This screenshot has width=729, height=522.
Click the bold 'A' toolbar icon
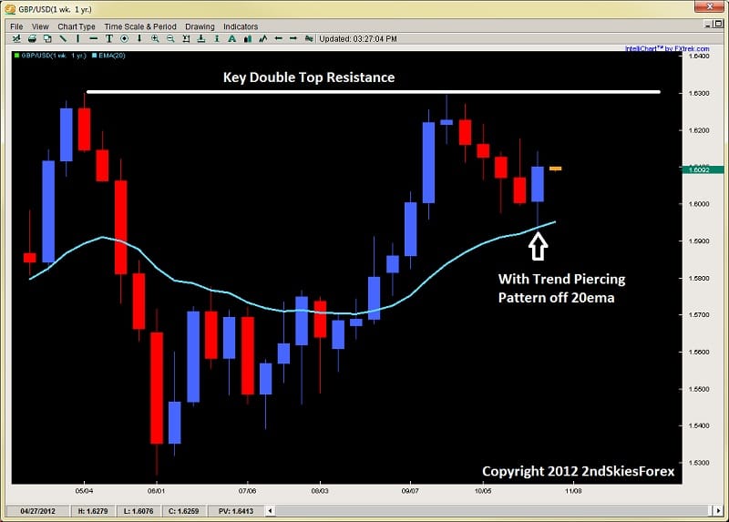[x=232, y=39]
